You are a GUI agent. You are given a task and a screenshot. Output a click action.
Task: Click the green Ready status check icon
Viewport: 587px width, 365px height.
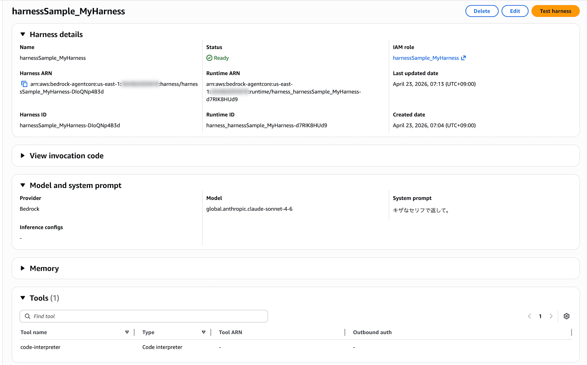(x=209, y=58)
